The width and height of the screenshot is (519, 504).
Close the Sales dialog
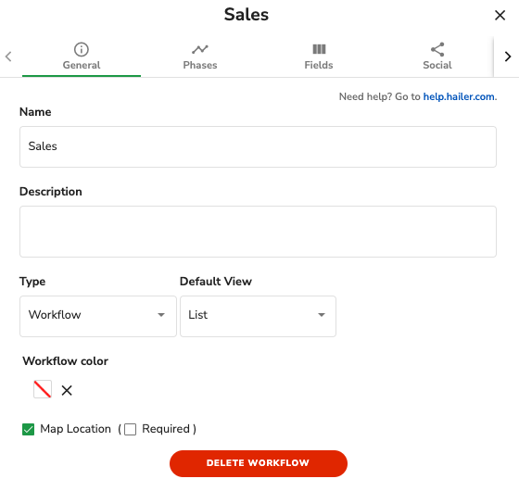(x=500, y=15)
